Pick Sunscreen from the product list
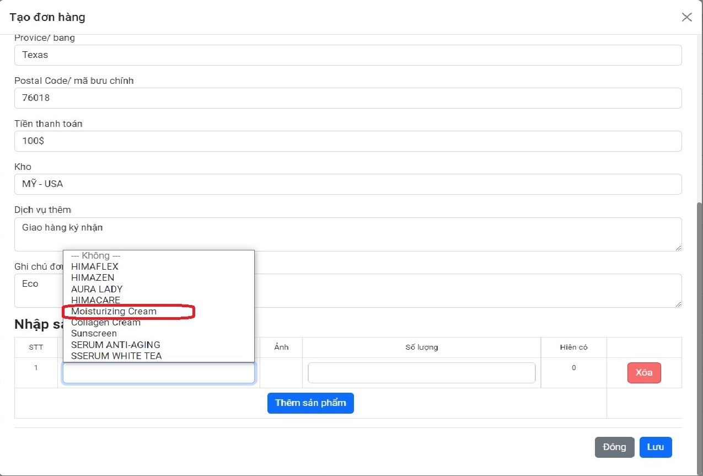The width and height of the screenshot is (703, 476). pos(94,334)
